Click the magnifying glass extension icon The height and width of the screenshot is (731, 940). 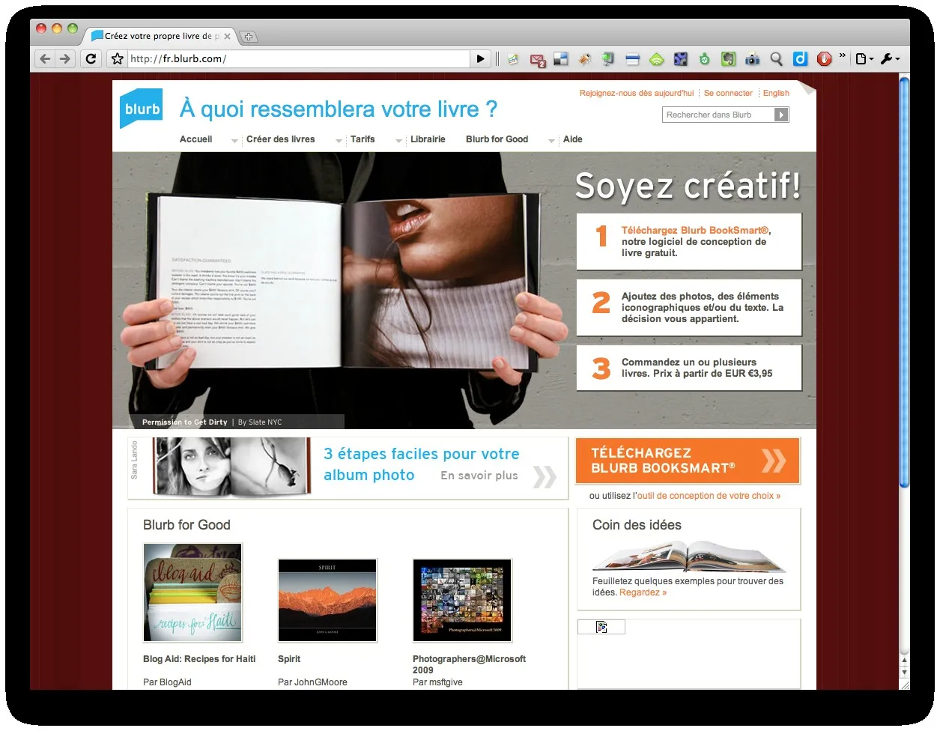pos(777,58)
